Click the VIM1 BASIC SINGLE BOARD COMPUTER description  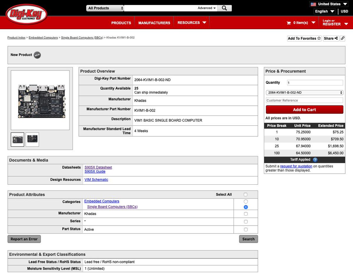click(168, 120)
